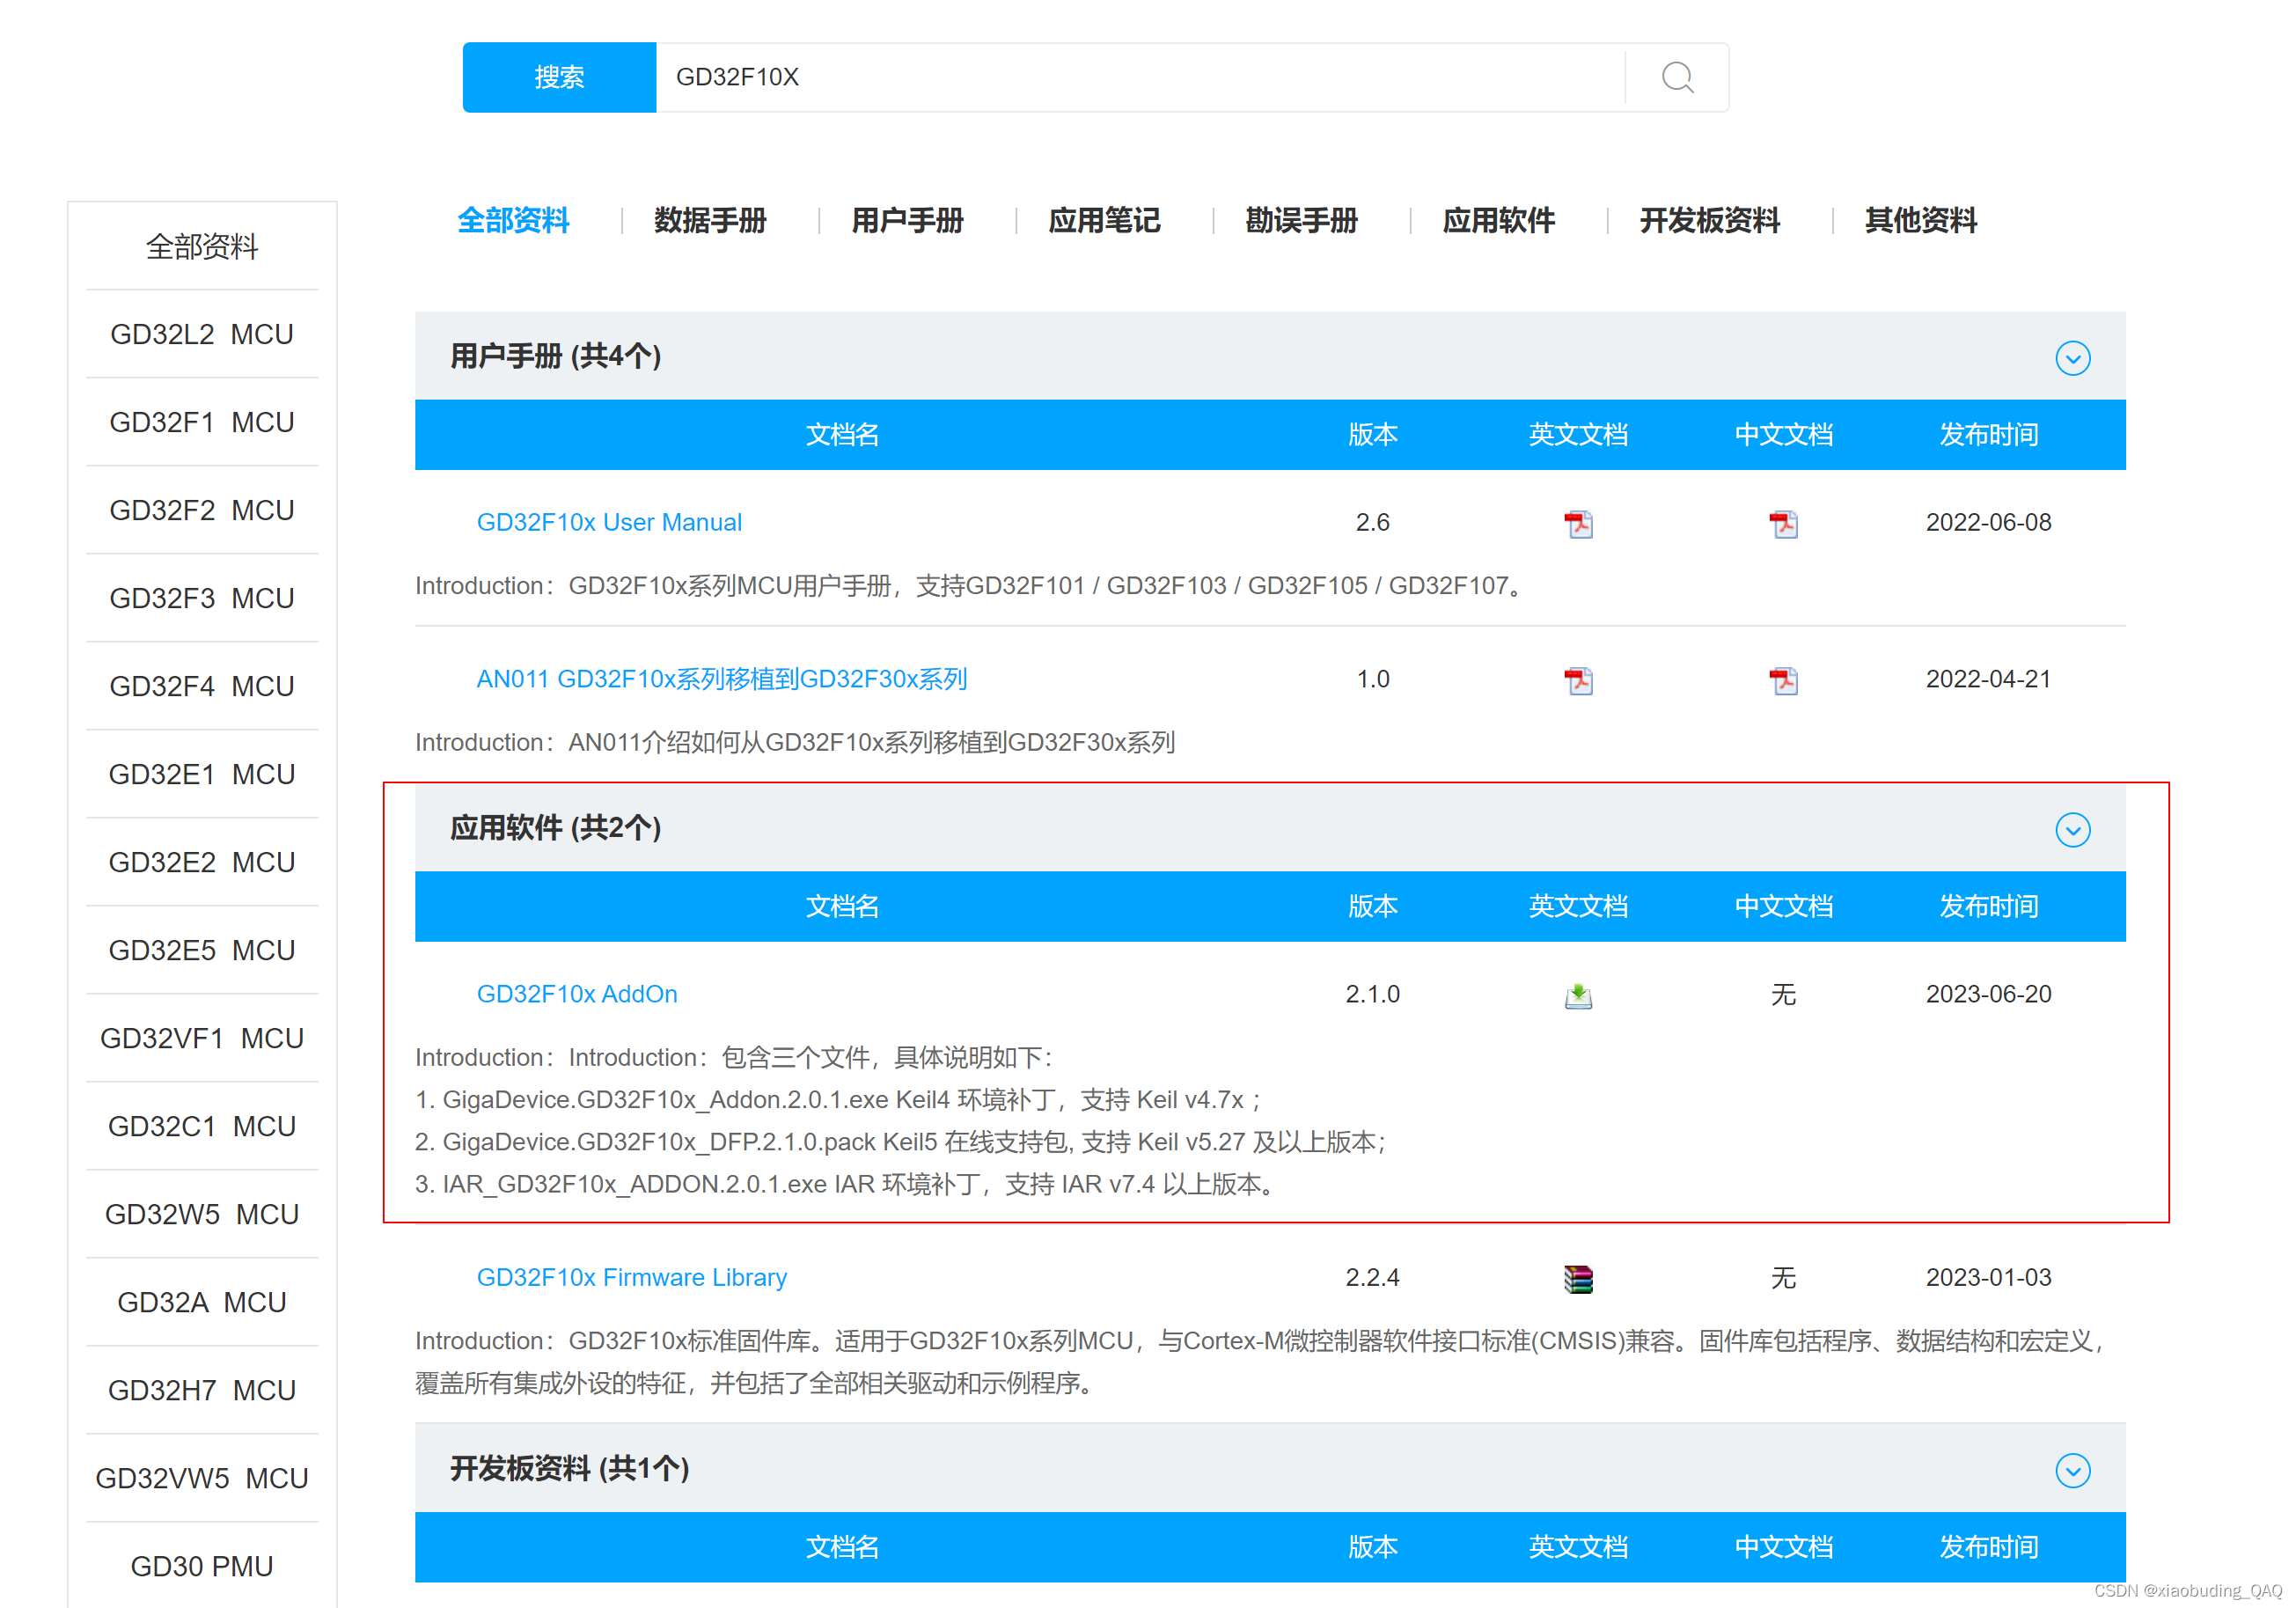Switch to the 数据手册 tab
This screenshot has width=2296, height=1608.
(710, 220)
